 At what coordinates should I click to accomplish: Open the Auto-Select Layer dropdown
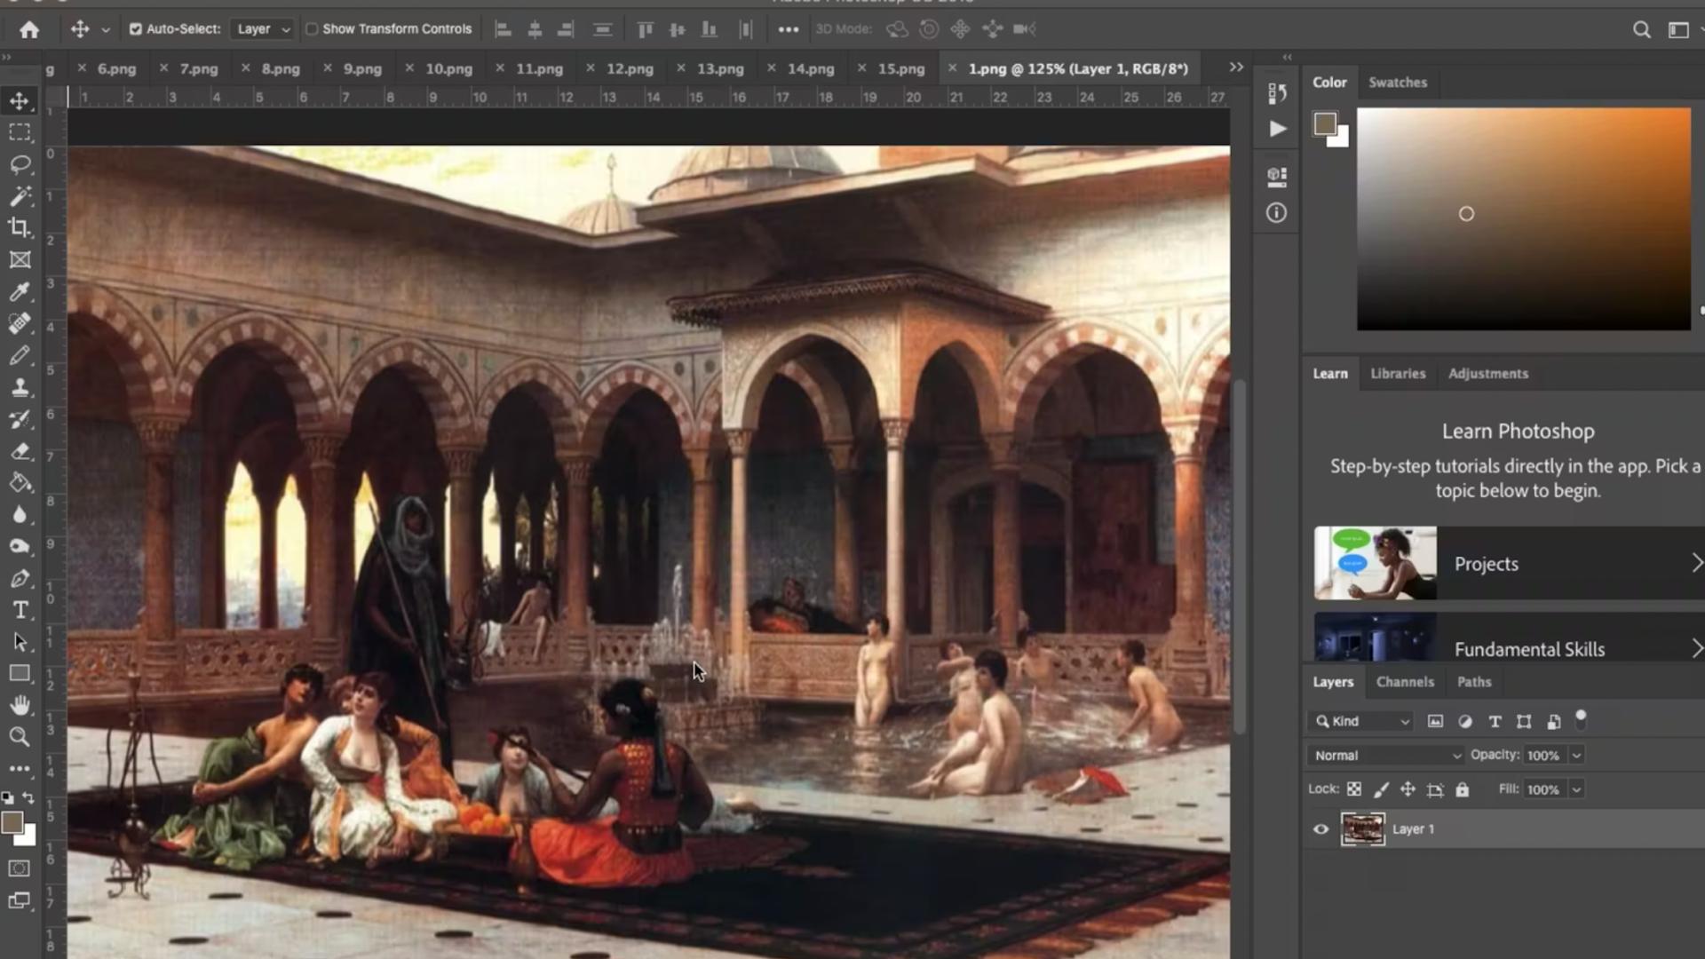(262, 29)
